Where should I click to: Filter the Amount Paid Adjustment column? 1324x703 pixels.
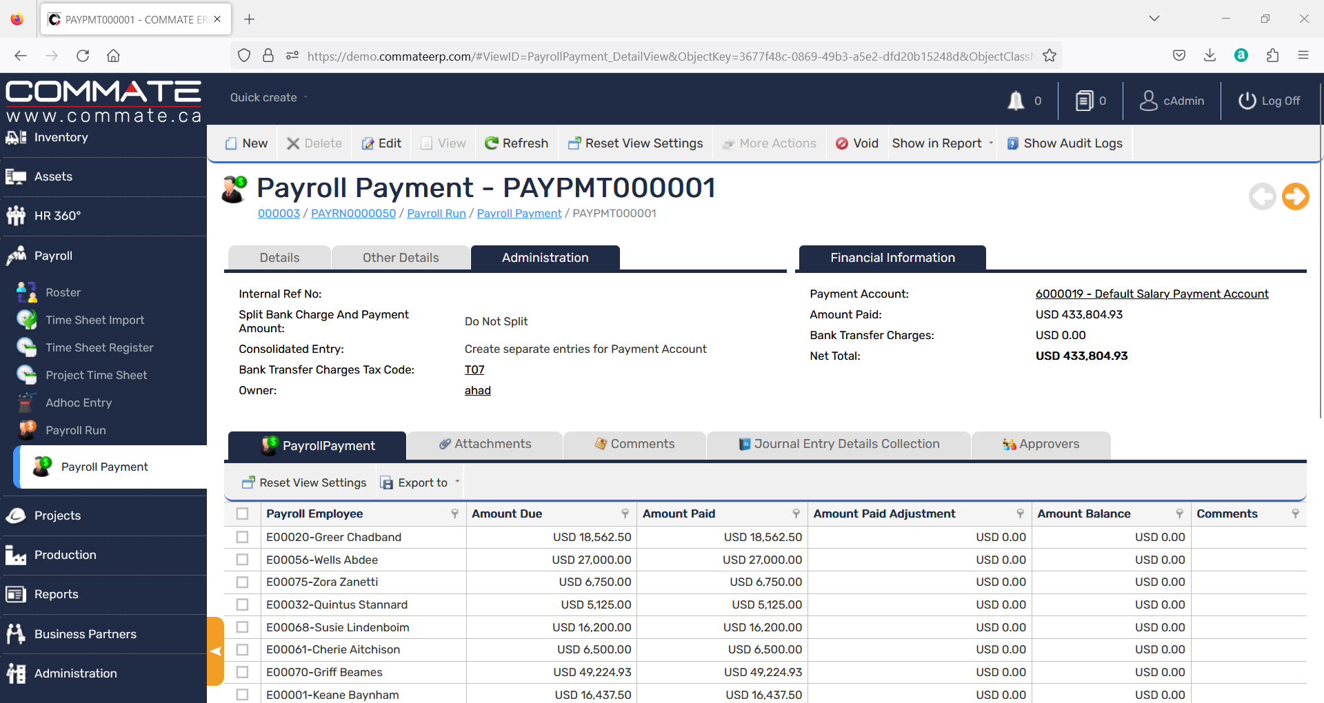click(1020, 513)
